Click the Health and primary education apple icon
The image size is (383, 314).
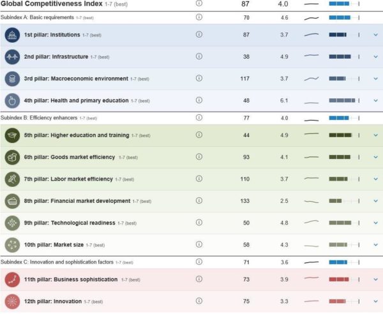tap(12, 101)
